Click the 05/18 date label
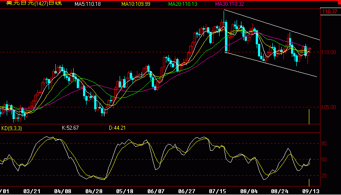The width and height of the screenshot is (341, 195). (x=124, y=191)
